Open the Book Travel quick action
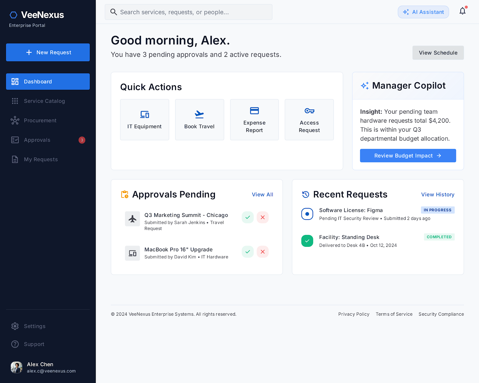Viewport: 479px width, 383px height. click(x=199, y=120)
